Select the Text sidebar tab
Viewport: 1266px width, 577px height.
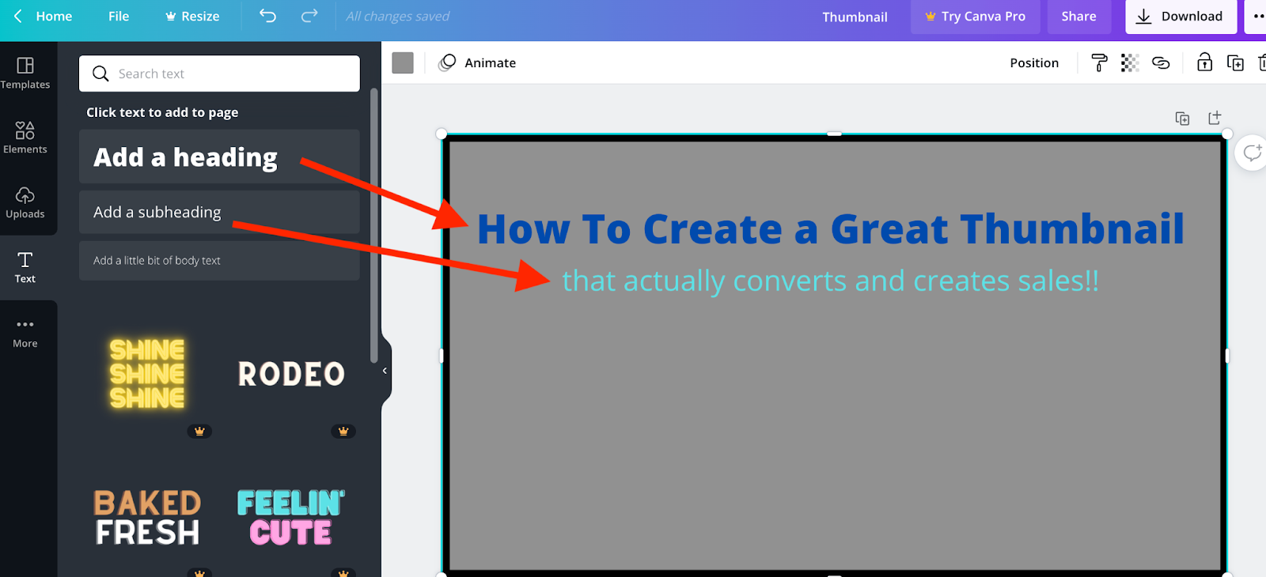coord(25,267)
